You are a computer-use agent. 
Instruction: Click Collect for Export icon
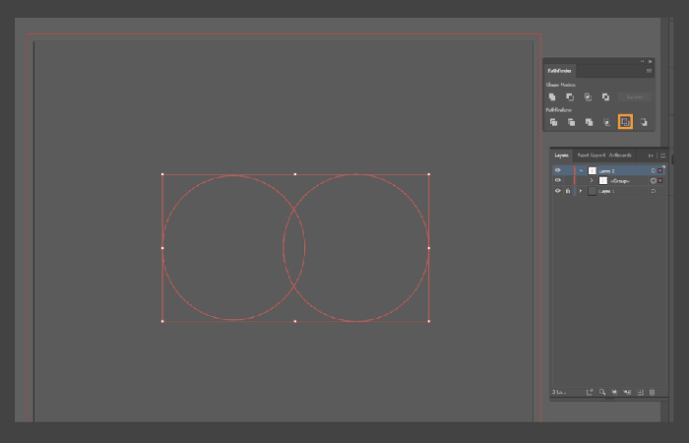click(590, 392)
